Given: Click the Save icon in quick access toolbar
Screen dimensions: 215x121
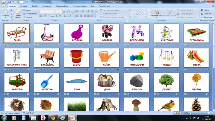Looking at the screenshot, I should (9, 2).
